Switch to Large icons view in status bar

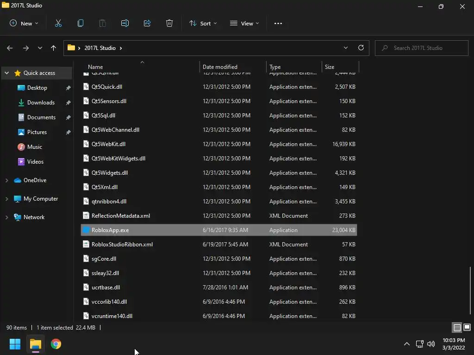click(x=467, y=327)
